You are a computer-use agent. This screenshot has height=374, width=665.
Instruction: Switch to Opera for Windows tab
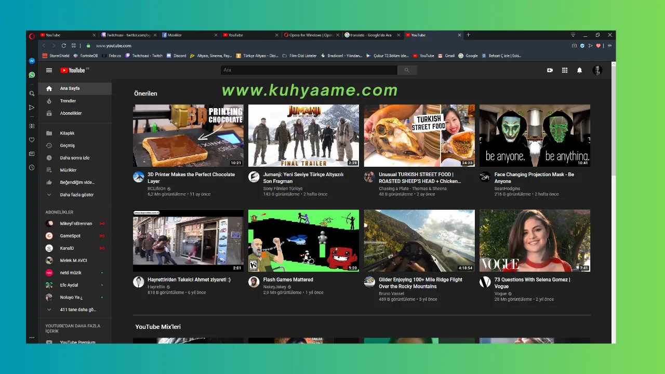312,35
